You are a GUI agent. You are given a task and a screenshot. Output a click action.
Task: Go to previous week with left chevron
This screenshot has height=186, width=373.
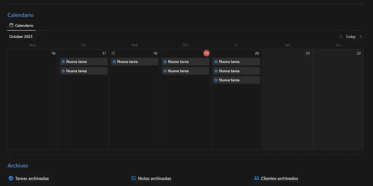[x=341, y=36]
